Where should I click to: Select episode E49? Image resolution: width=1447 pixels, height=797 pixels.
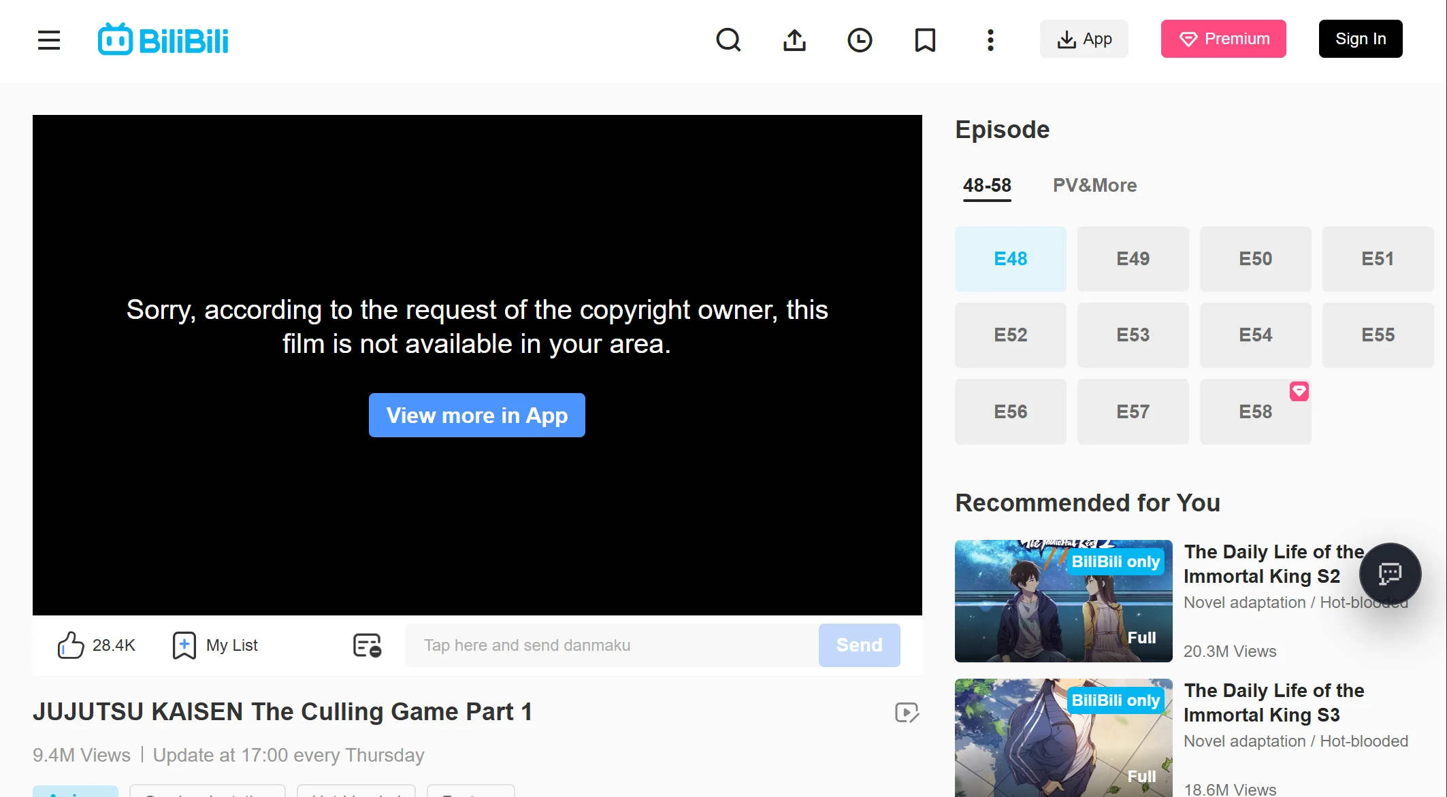tap(1133, 258)
